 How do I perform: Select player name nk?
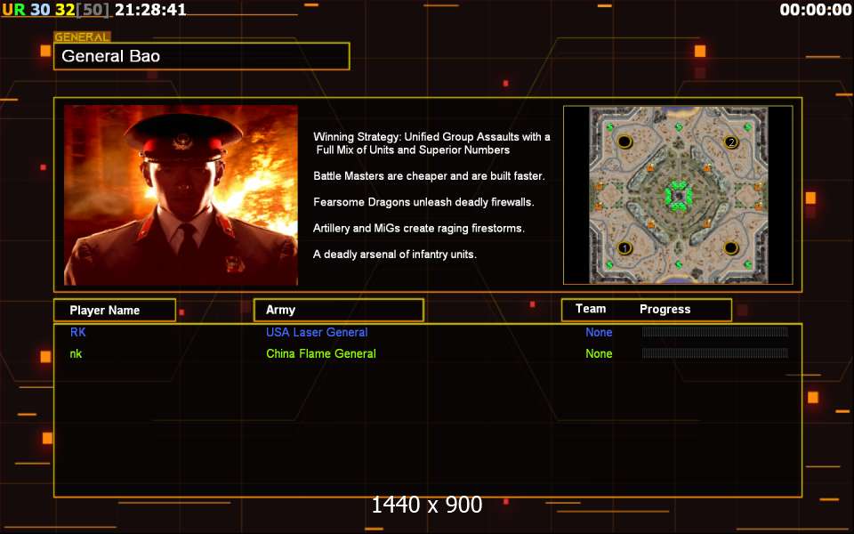coord(76,353)
